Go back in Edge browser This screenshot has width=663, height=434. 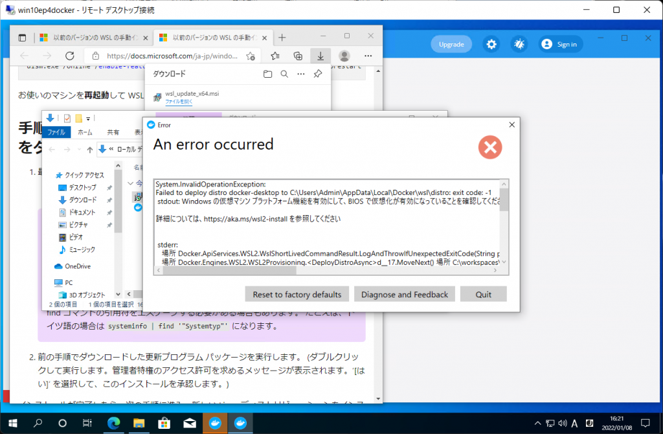(x=24, y=56)
